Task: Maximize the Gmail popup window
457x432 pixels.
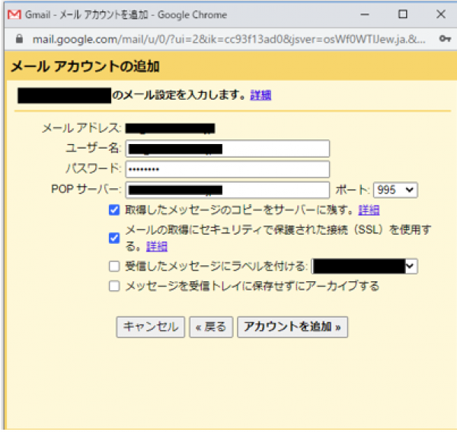Action: (403, 14)
